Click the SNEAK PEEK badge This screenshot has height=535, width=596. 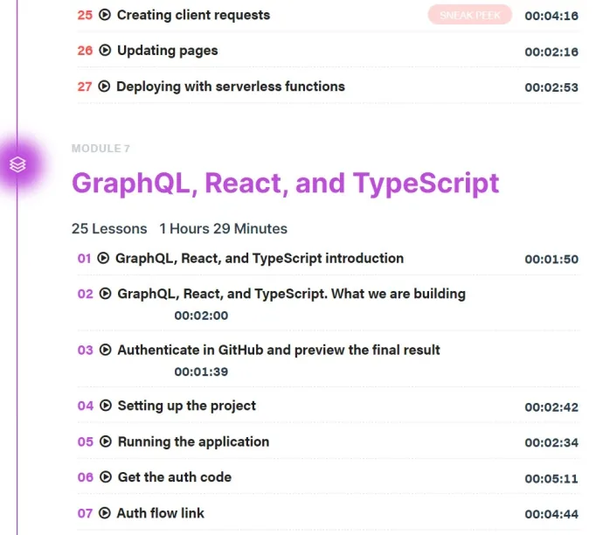(470, 15)
